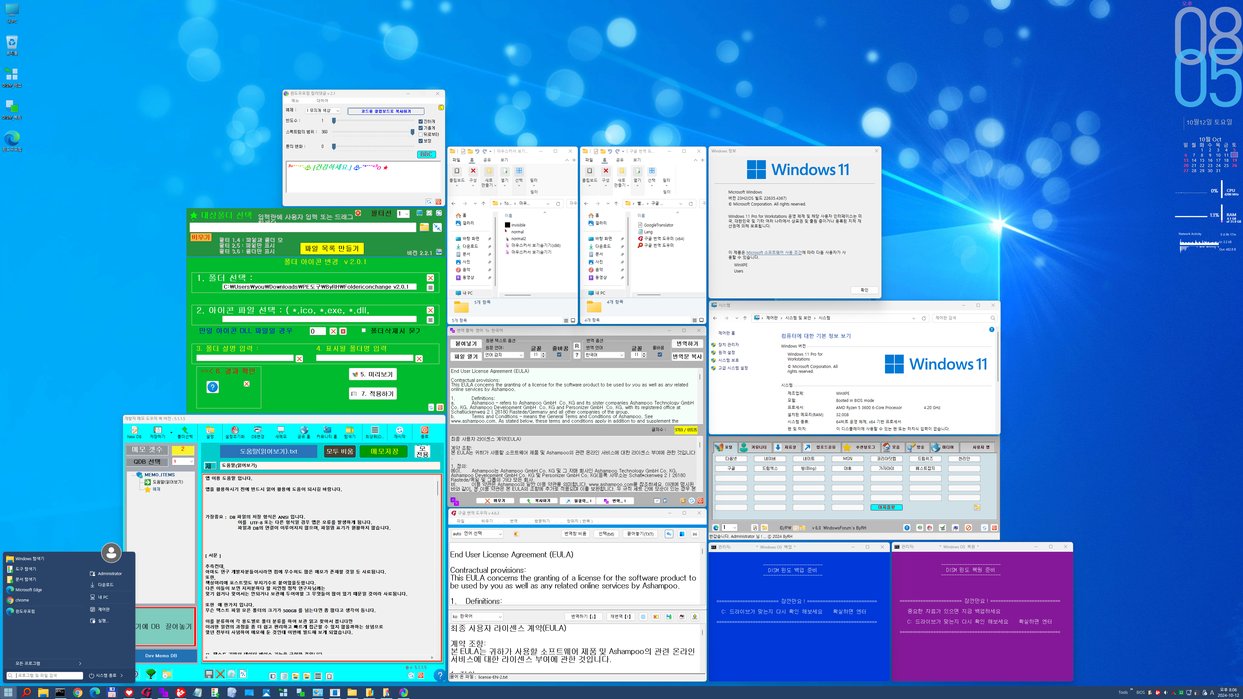The width and height of the screenshot is (1243, 699).
Task: Click the blue help question icon in folder icon changer
Action: click(x=212, y=387)
